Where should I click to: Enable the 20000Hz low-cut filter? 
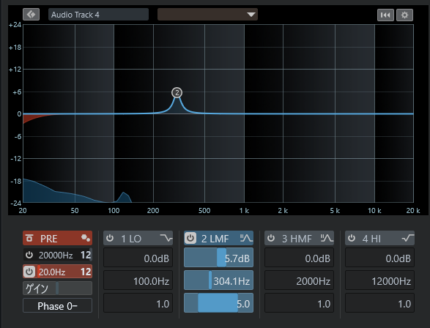[x=29, y=255]
